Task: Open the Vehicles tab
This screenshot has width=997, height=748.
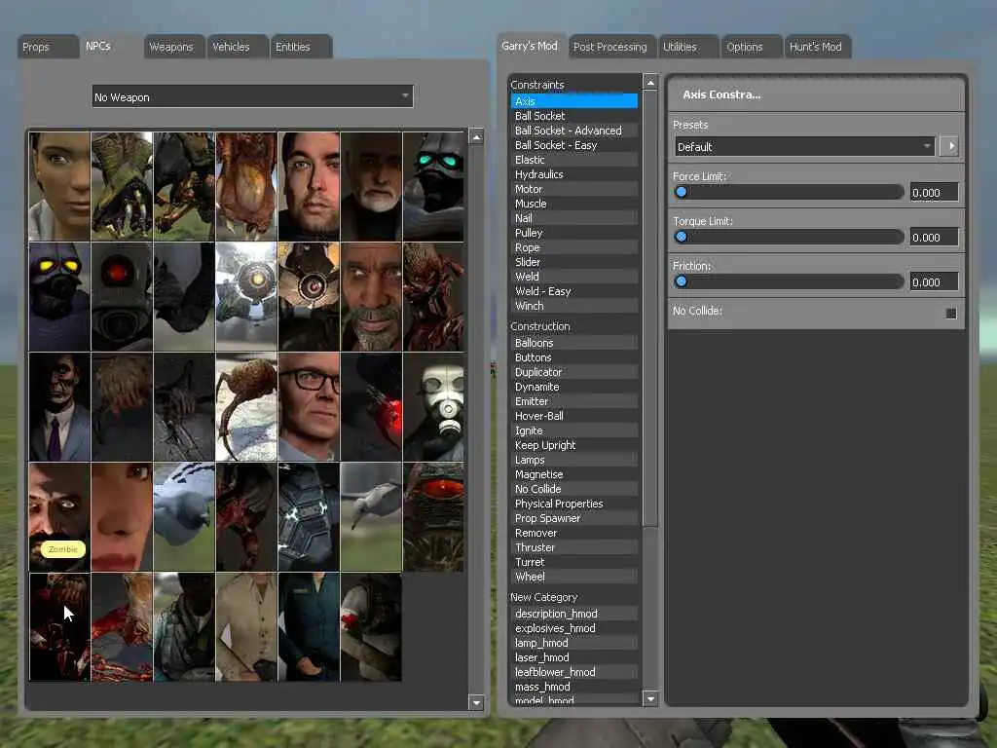Action: coord(238,47)
